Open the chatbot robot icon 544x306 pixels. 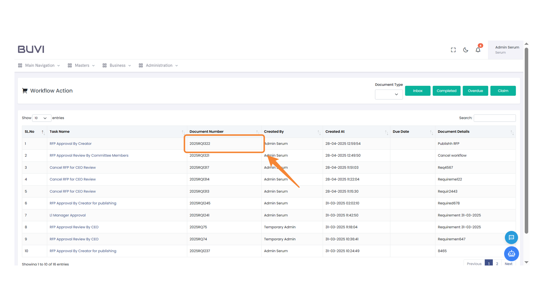pyautogui.click(x=511, y=254)
